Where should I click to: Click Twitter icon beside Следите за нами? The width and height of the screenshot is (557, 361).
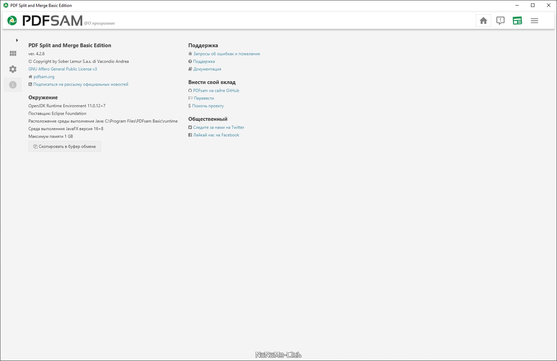click(190, 127)
